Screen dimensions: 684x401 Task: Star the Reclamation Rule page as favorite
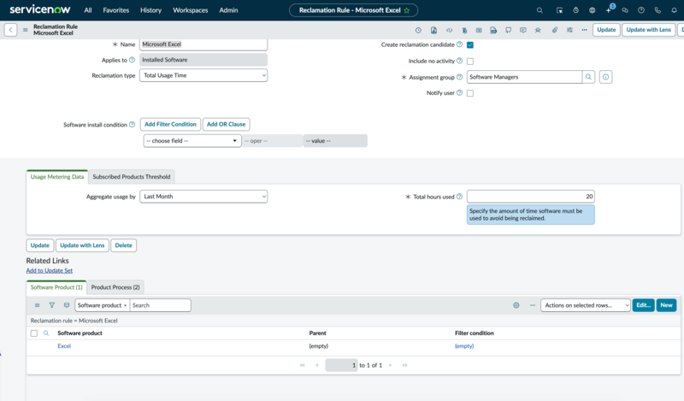coord(407,10)
